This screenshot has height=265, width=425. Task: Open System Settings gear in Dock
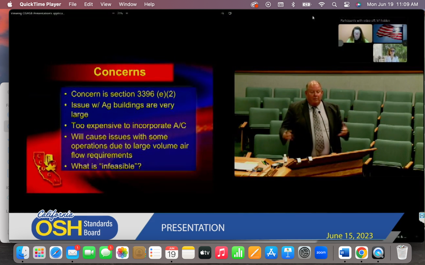tap(304, 253)
